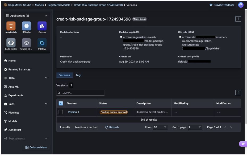The width and height of the screenshot is (247, 156).
Task: Focus the versions search field
Action: pos(80,93)
